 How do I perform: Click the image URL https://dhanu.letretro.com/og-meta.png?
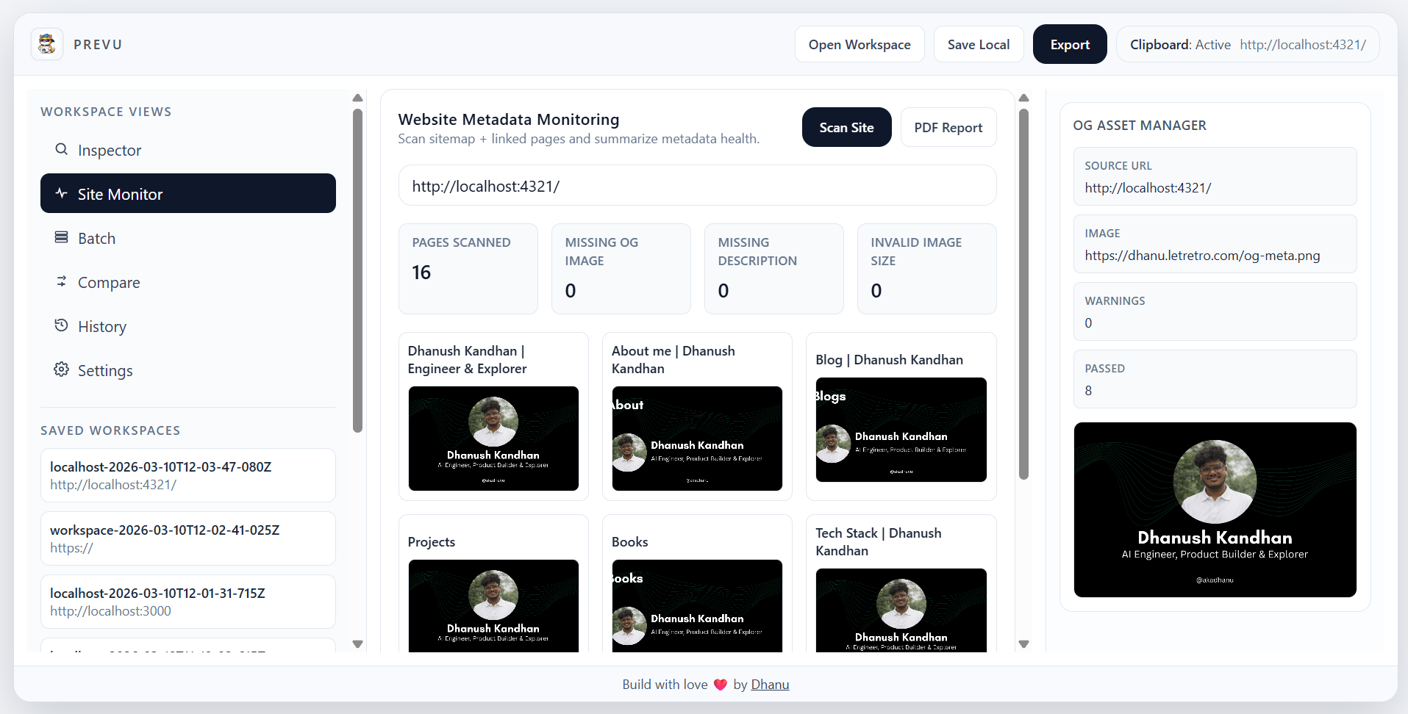(1202, 256)
